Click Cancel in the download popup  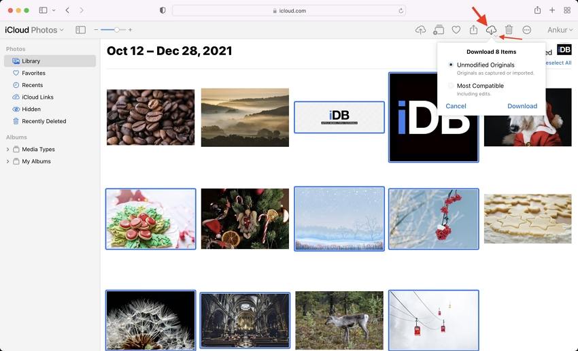pos(456,106)
